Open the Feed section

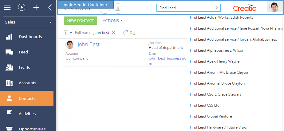point(23,52)
